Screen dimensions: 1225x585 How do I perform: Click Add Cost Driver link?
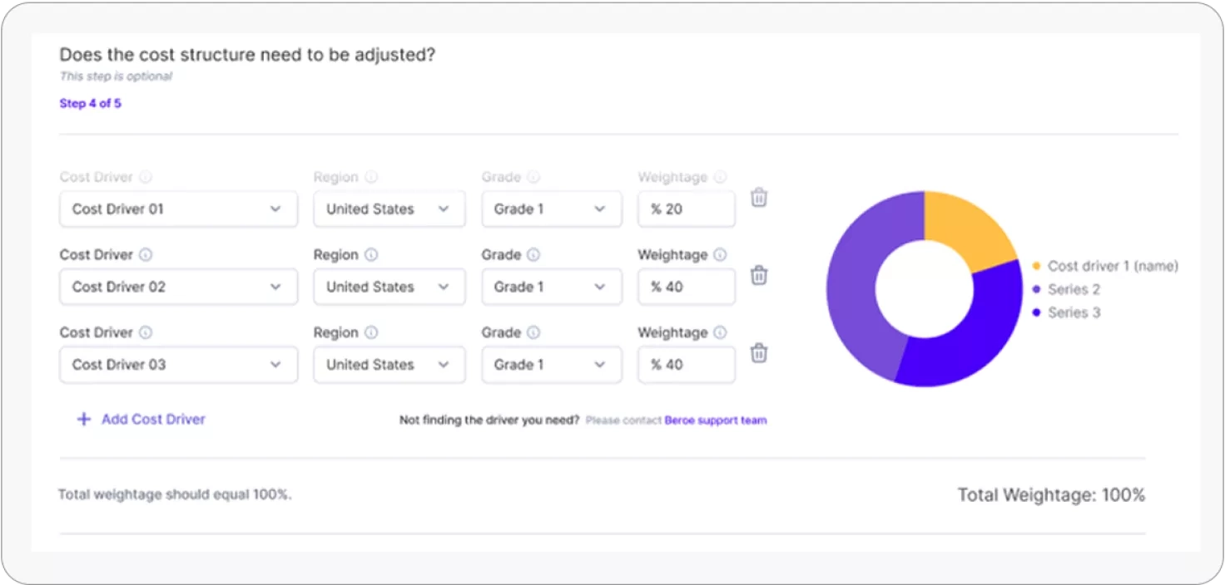tap(153, 420)
